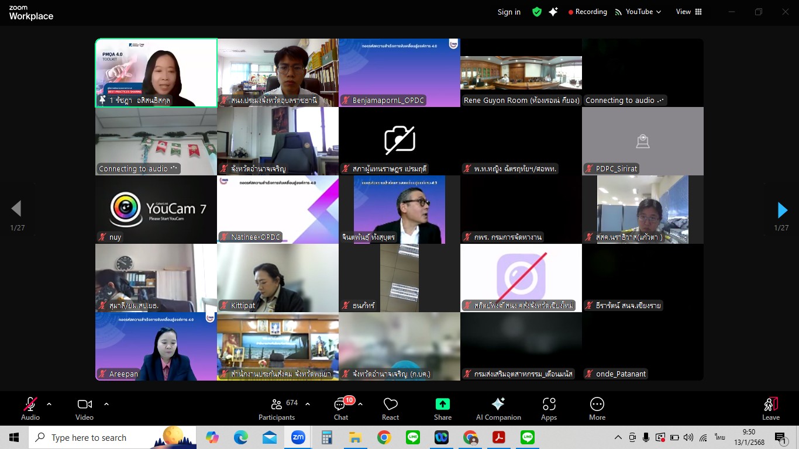Select BenjamapornL_OPDC video tile

(399, 73)
